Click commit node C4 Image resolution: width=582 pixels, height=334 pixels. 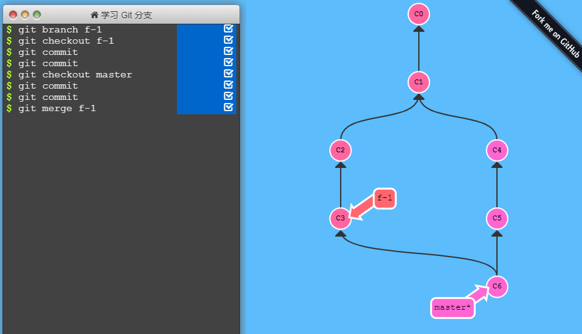497,150
